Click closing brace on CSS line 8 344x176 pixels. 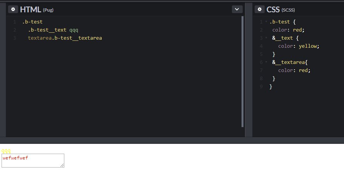click(x=274, y=79)
